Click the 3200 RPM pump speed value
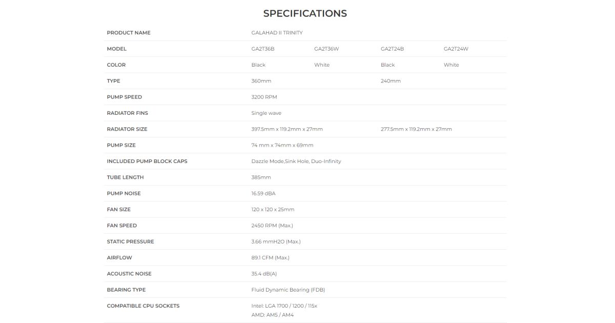 coord(264,97)
